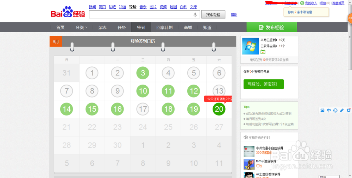
Task: Open the 贴吧 top link
Action: tap(112, 7)
